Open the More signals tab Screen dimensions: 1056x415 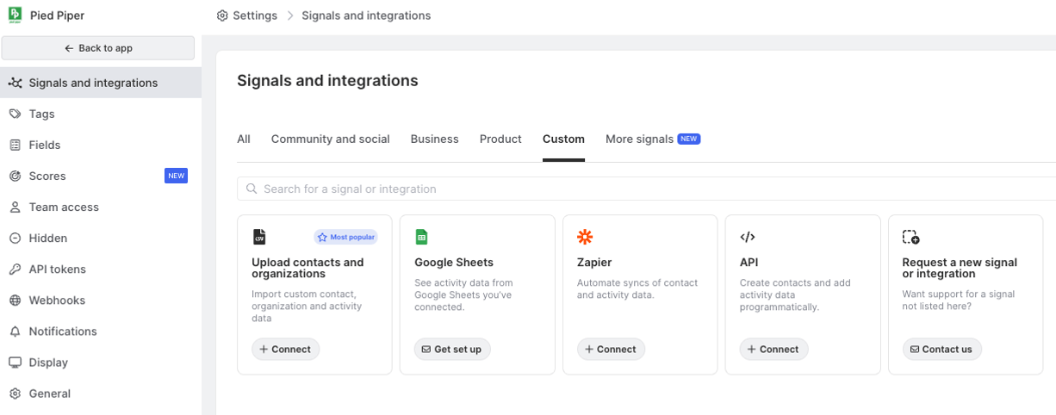pos(639,139)
